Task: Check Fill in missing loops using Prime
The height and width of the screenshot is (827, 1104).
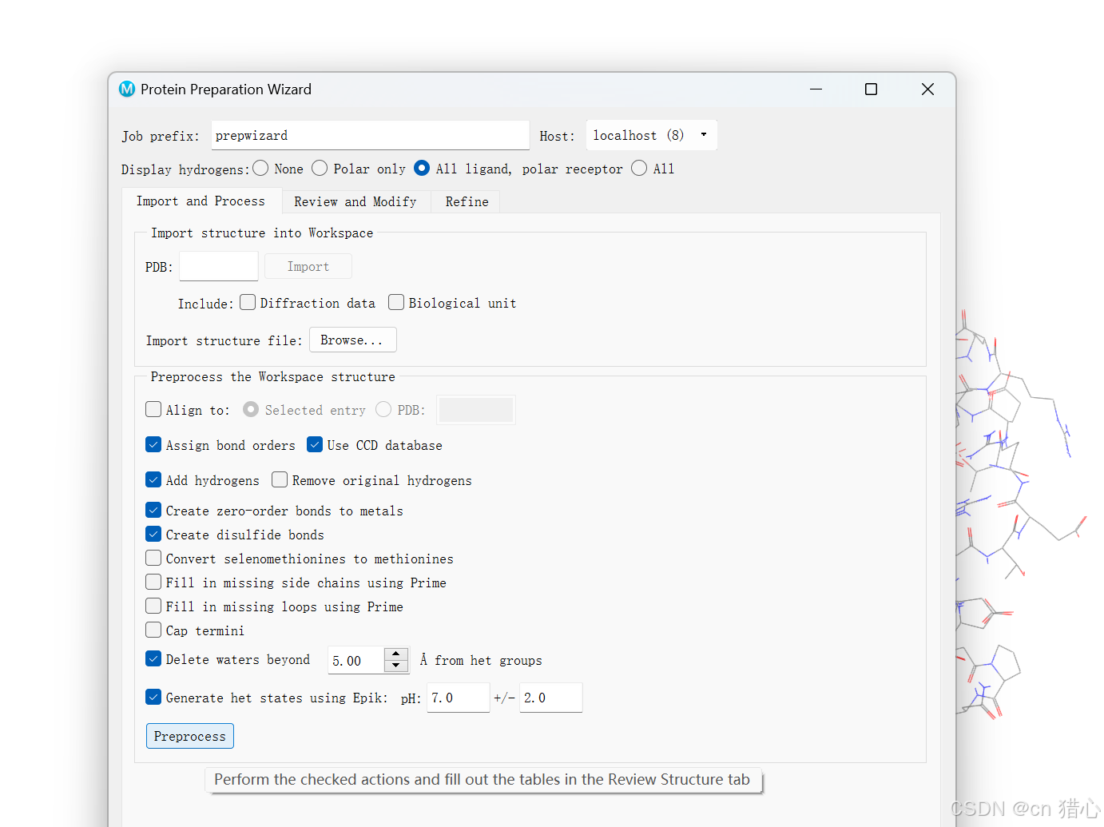Action: (153, 606)
